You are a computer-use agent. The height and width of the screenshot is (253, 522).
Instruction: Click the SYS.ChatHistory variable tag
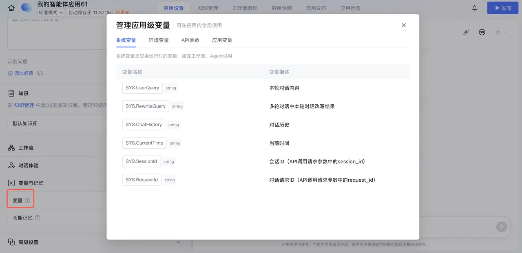144,125
